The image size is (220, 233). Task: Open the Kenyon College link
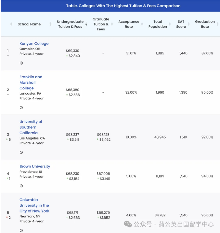coord(34,43)
